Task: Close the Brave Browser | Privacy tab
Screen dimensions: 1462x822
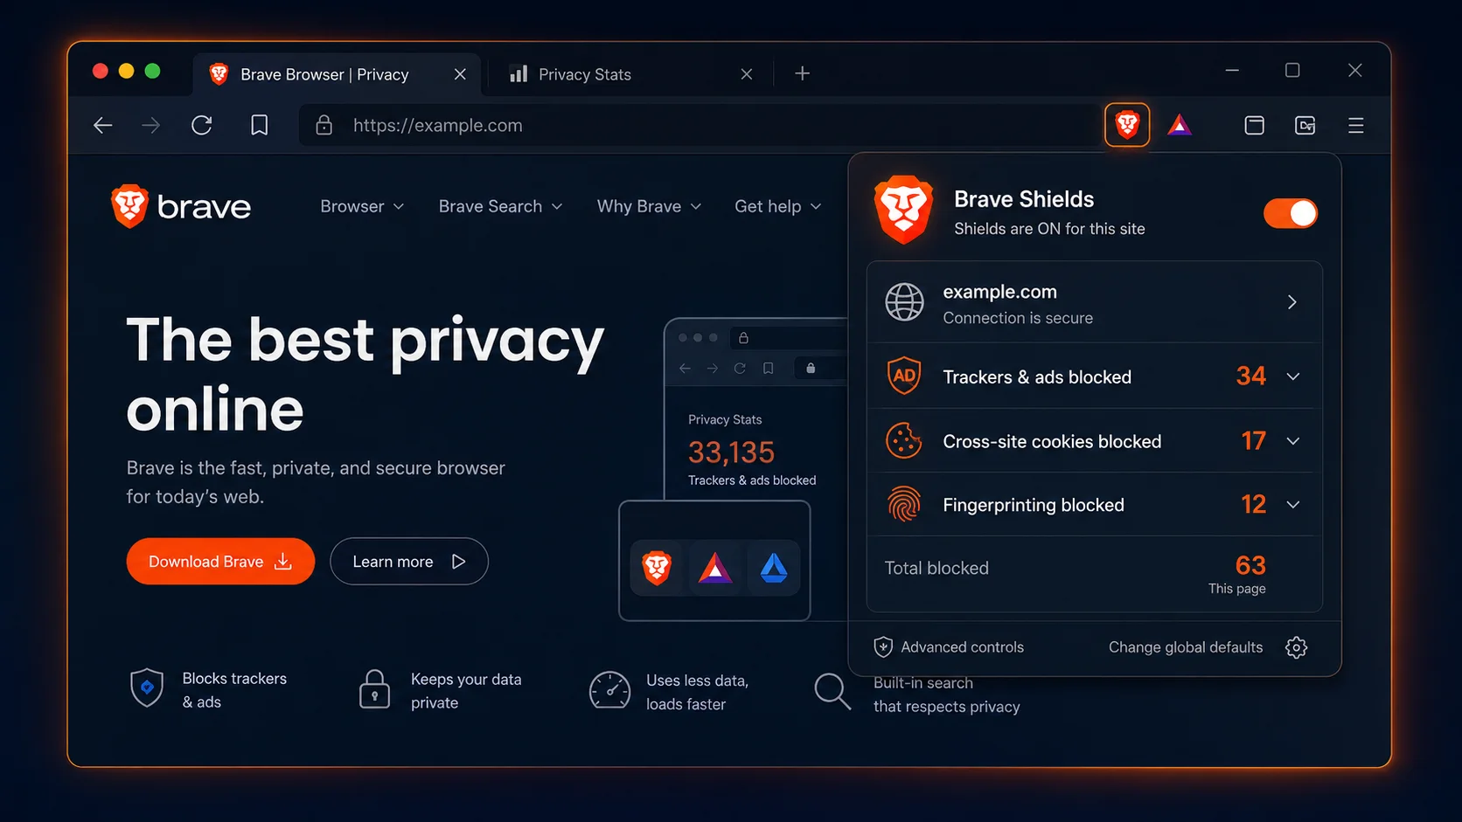Action: click(460, 74)
